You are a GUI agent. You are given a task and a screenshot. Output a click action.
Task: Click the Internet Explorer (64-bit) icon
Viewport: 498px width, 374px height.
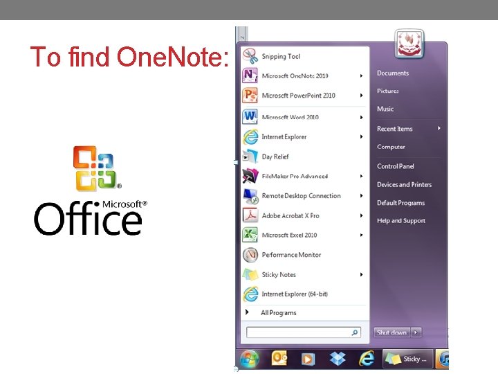[250, 294]
